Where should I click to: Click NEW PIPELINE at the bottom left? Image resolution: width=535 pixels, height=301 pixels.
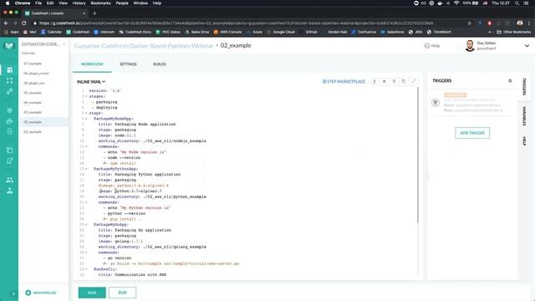coord(41,293)
